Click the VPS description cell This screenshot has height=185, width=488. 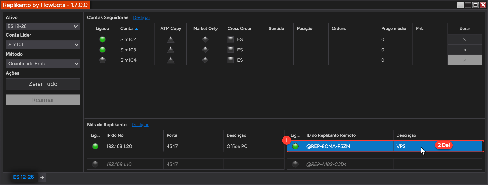point(438,146)
